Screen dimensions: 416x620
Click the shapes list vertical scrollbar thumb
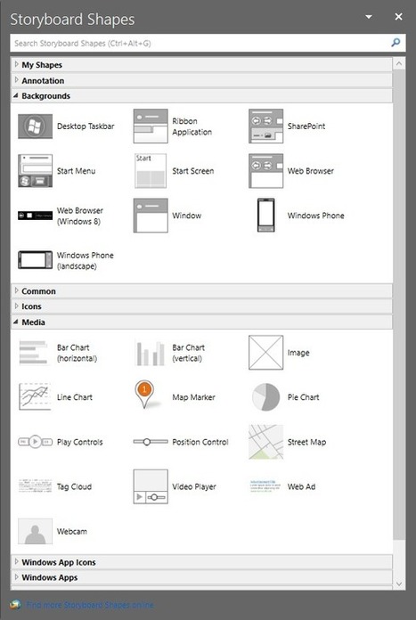tap(399, 305)
